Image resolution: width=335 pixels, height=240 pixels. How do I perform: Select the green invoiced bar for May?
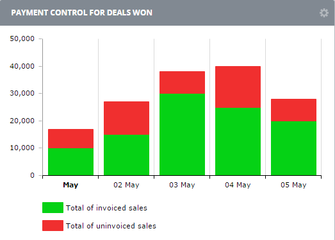[70, 162]
